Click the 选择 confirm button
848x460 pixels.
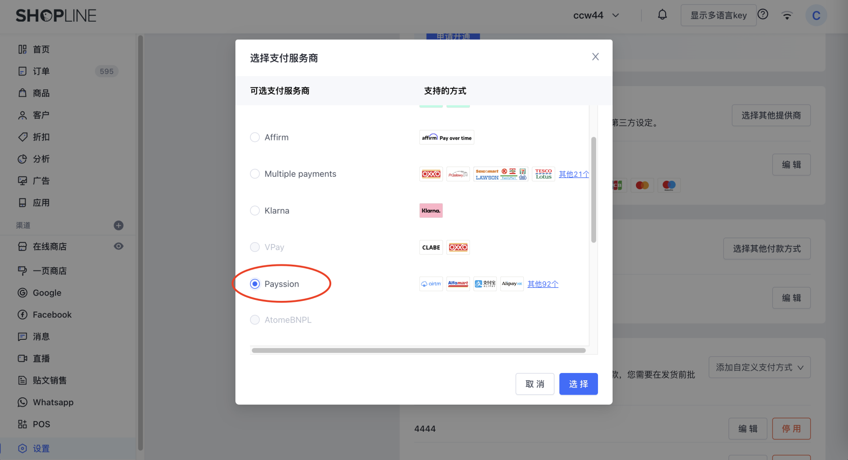click(x=579, y=384)
